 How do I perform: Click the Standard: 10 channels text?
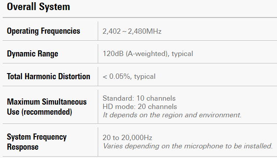point(139,98)
